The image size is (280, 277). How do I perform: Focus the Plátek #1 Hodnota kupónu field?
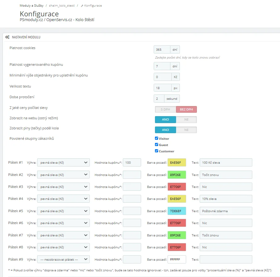pyautogui.click(x=132, y=162)
